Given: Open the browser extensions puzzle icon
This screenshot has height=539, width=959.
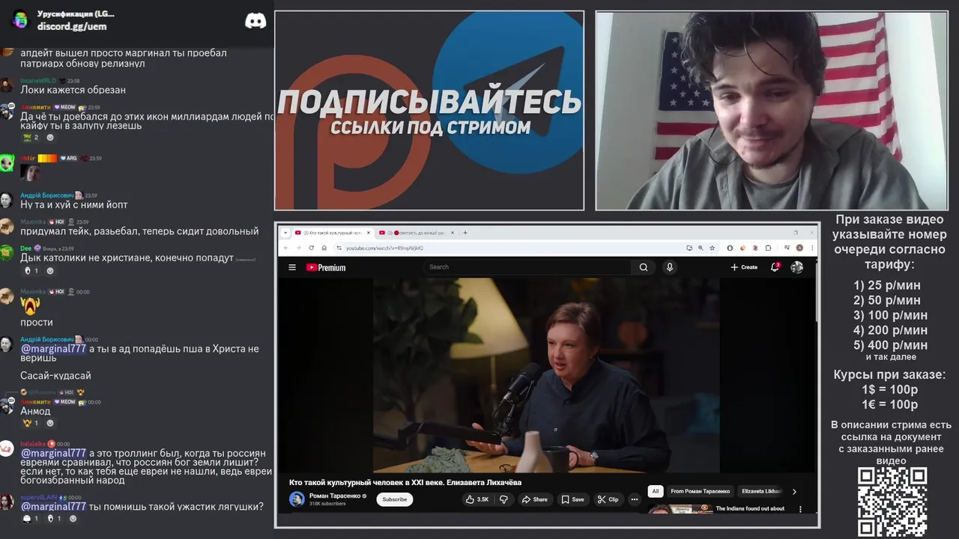Looking at the screenshot, I should click(768, 248).
